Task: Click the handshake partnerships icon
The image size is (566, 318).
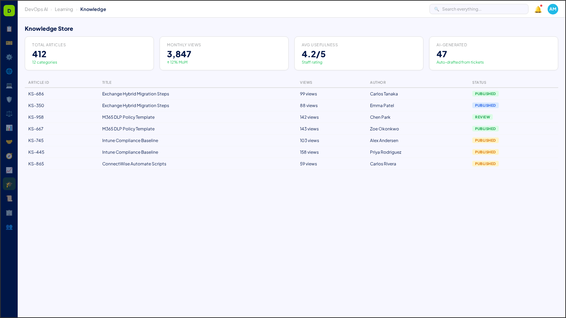Action: (9, 142)
